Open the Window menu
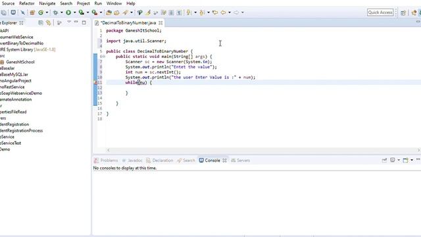421x237 pixels. (114, 3)
